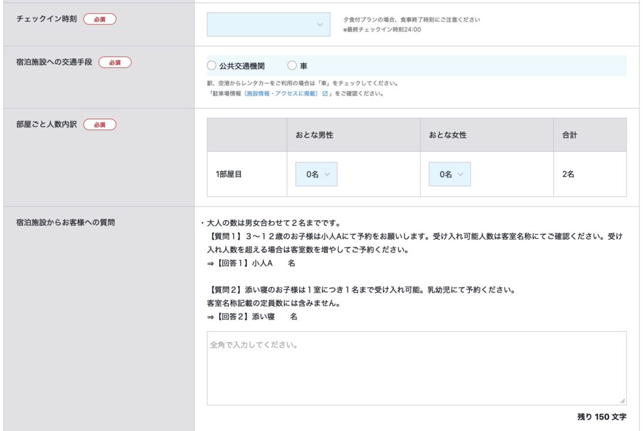
Task: Choose 車 as the transport option
Action: pyautogui.click(x=292, y=66)
